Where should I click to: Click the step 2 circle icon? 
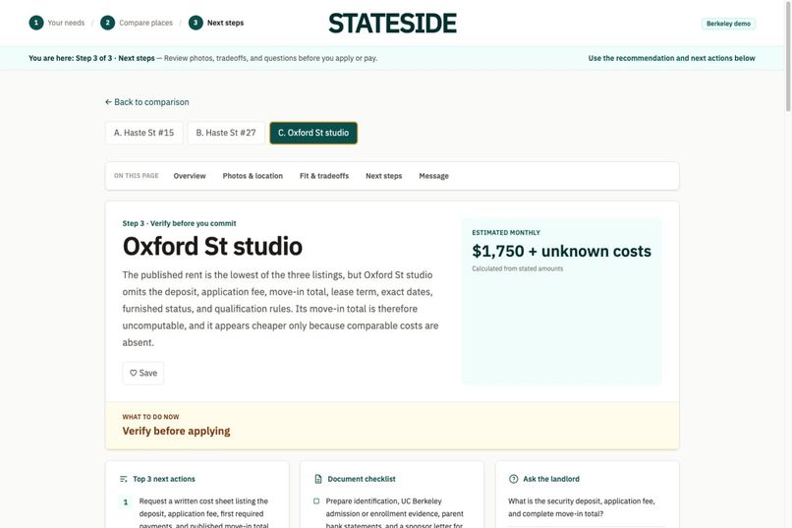point(107,23)
